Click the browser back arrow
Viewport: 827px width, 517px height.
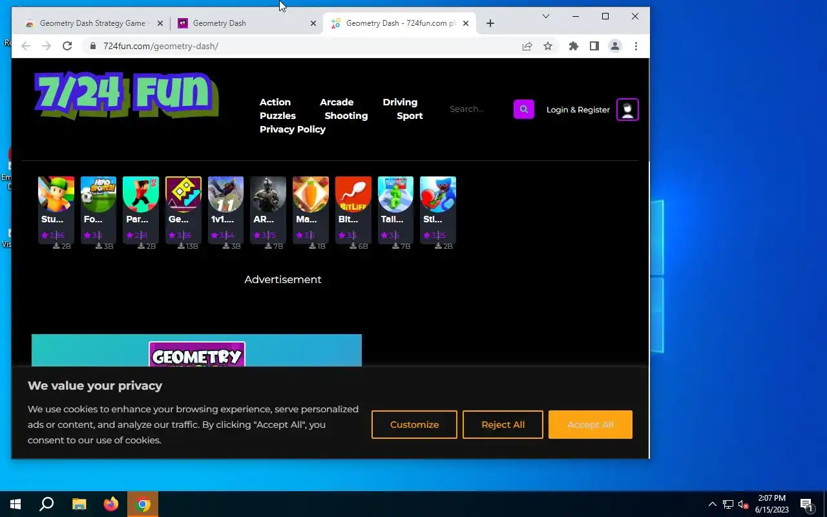pos(26,46)
